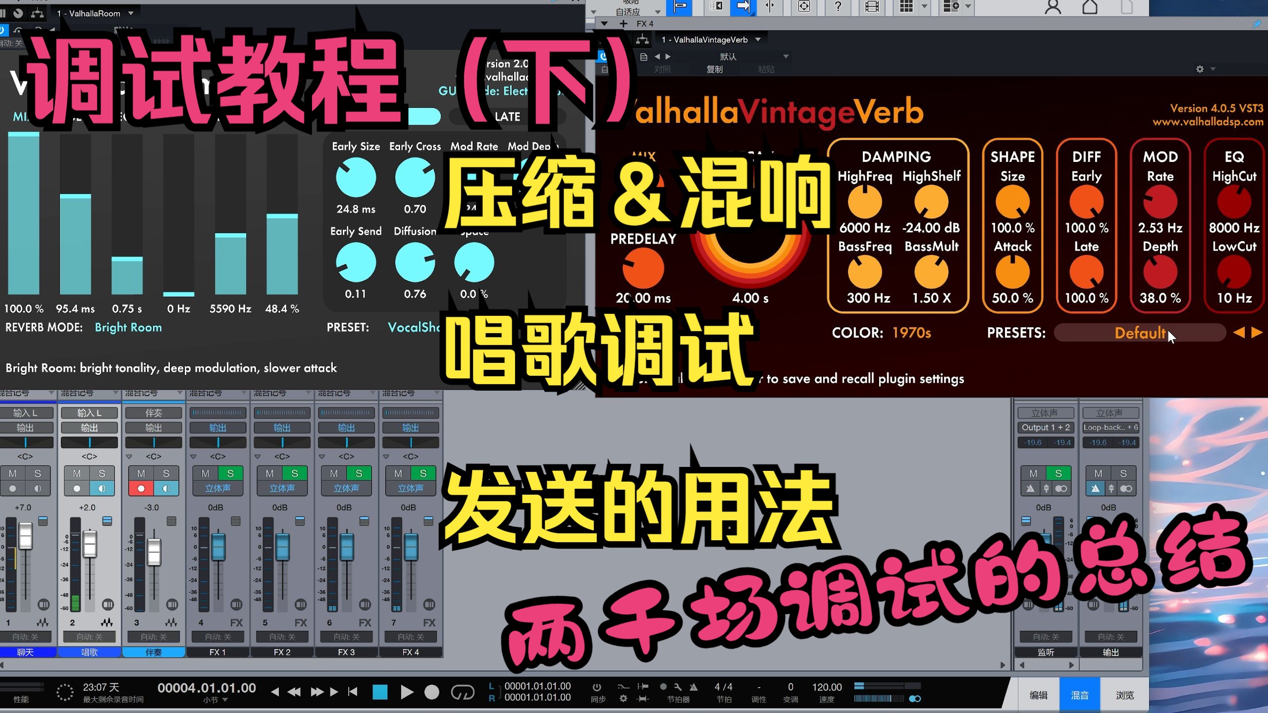
Task: Select the LATE tab in ValhallaRoom
Action: 507,116
